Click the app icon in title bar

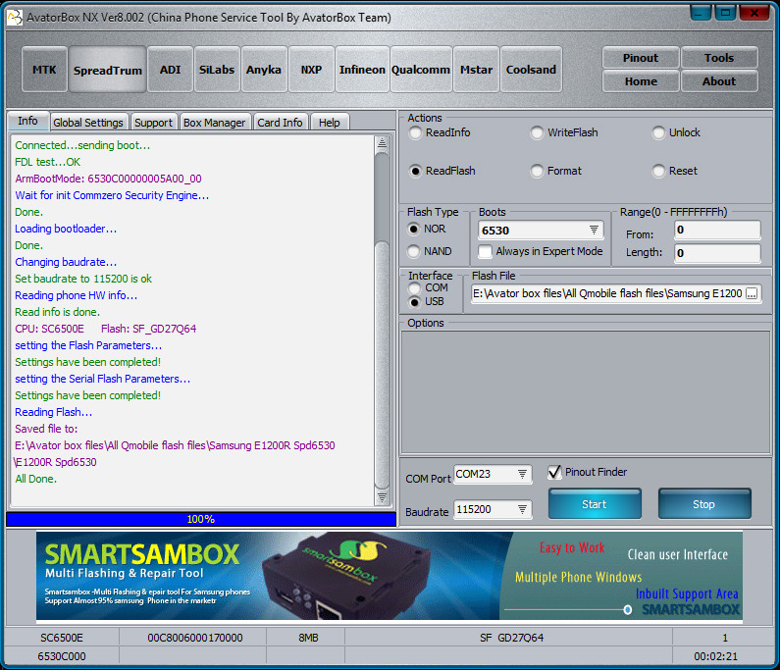[15, 17]
